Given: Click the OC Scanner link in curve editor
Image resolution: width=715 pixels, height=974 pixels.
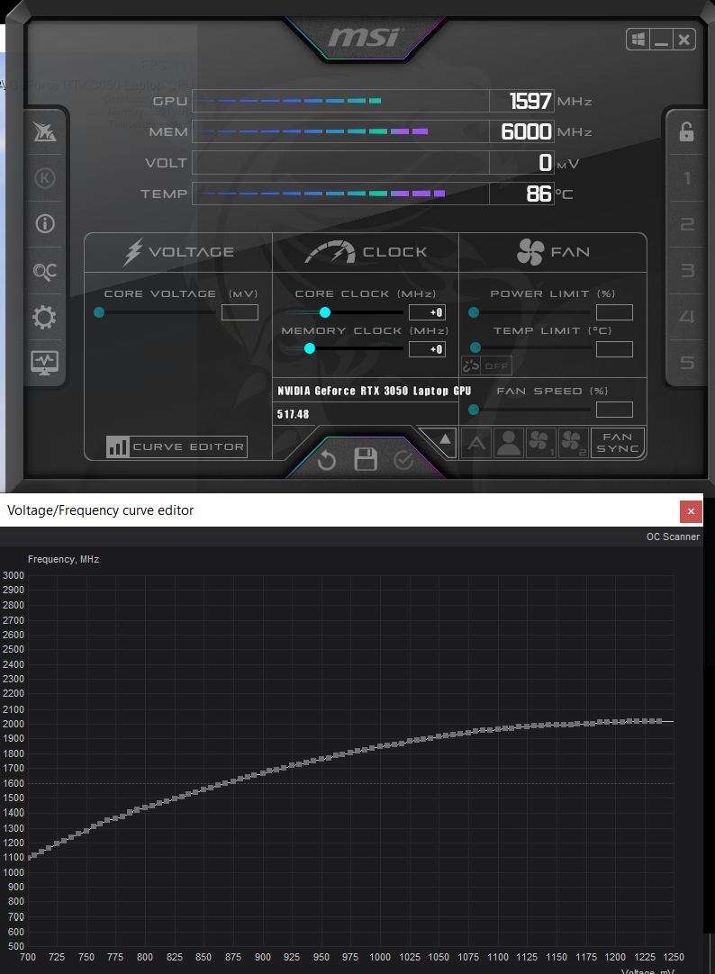Looking at the screenshot, I should (673, 537).
